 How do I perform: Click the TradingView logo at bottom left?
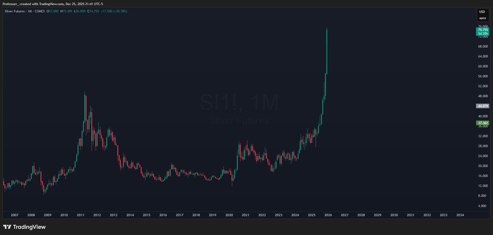tap(24, 227)
